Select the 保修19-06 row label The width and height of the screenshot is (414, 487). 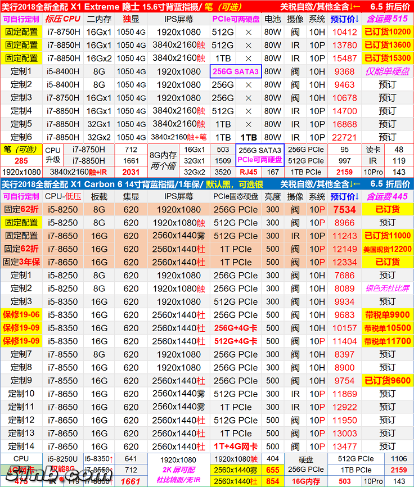(21, 315)
